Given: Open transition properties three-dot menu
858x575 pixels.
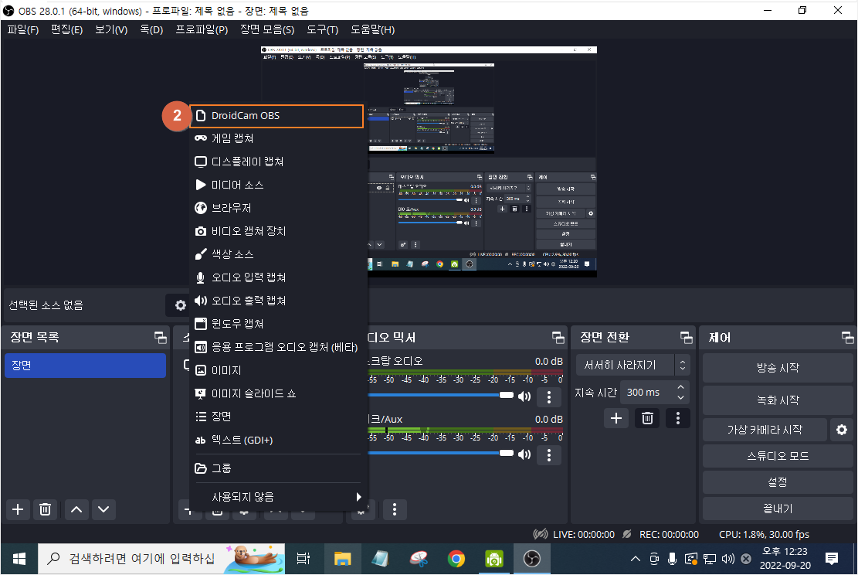Looking at the screenshot, I should point(678,418).
